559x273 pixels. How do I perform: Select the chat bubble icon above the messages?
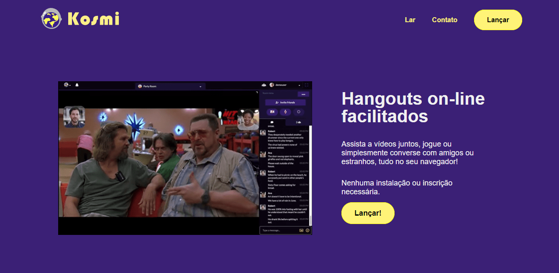pyautogui.click(x=272, y=123)
